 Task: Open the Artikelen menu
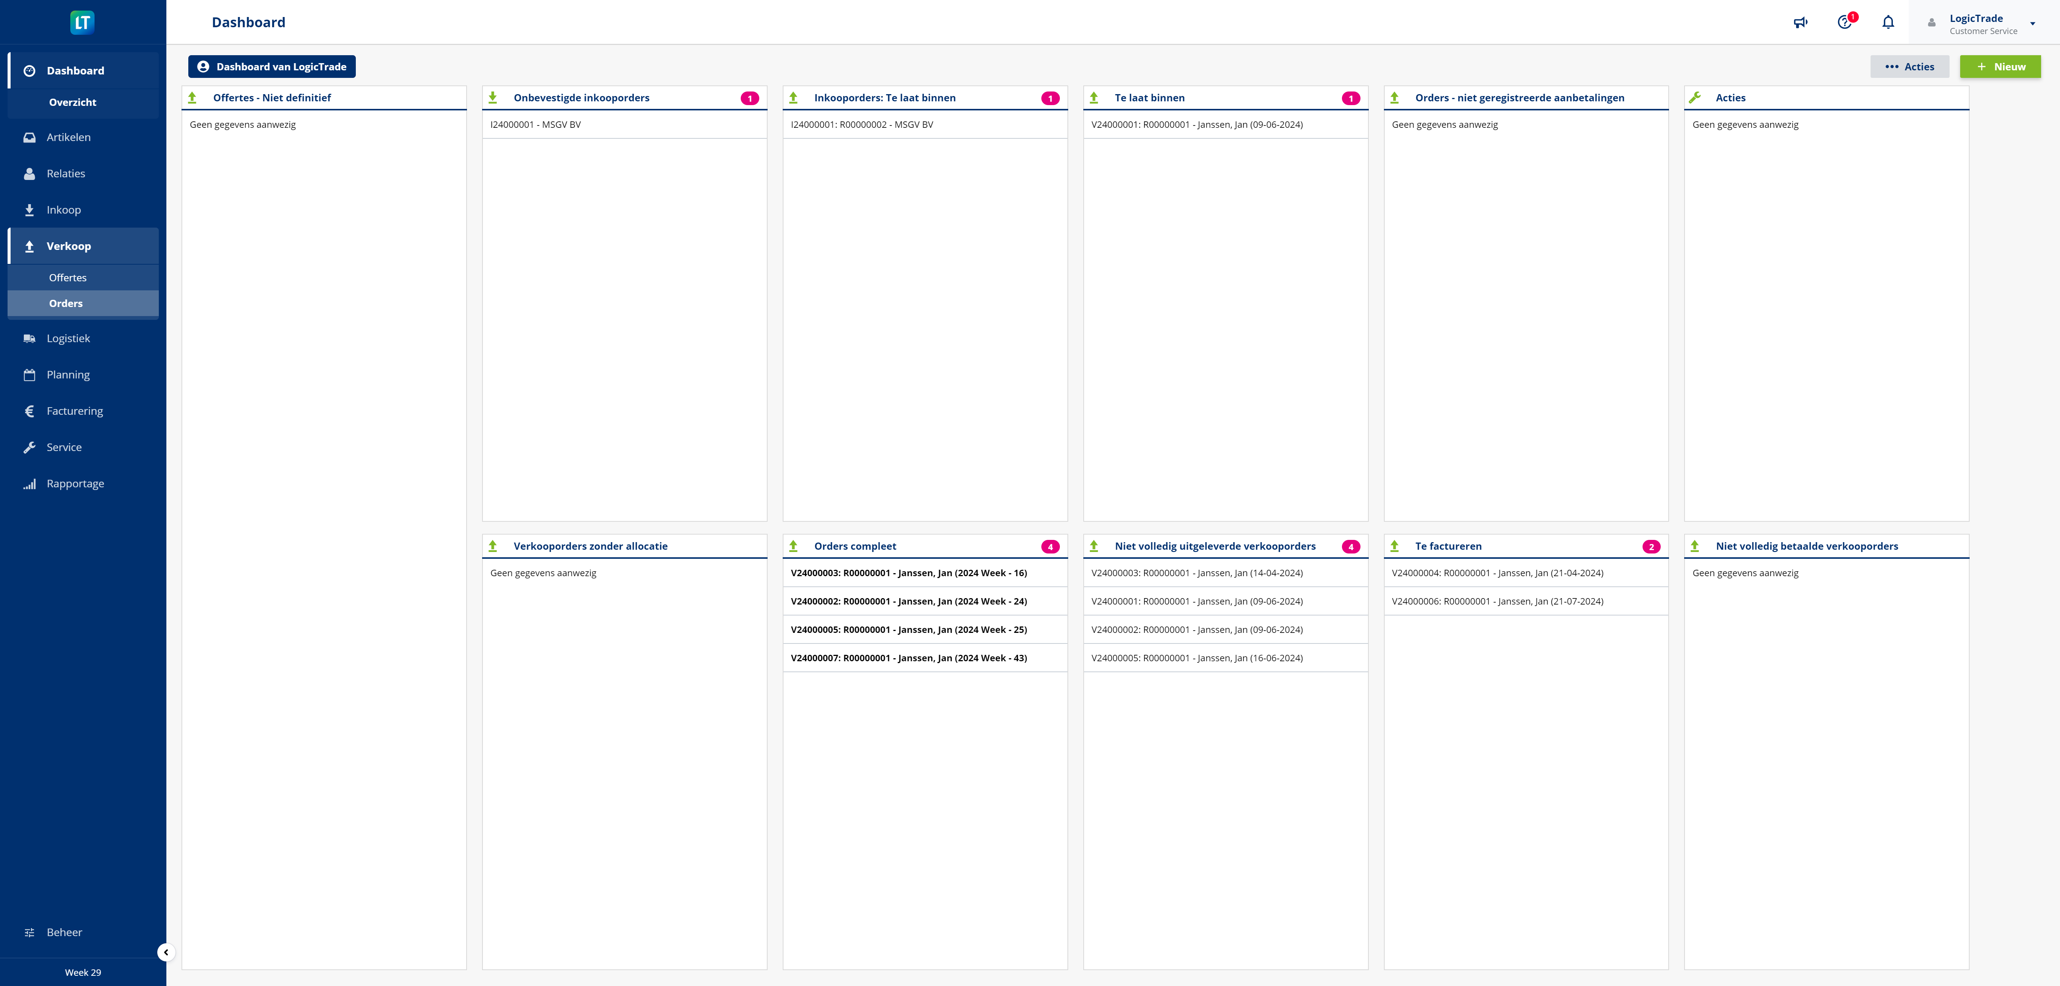(83, 138)
